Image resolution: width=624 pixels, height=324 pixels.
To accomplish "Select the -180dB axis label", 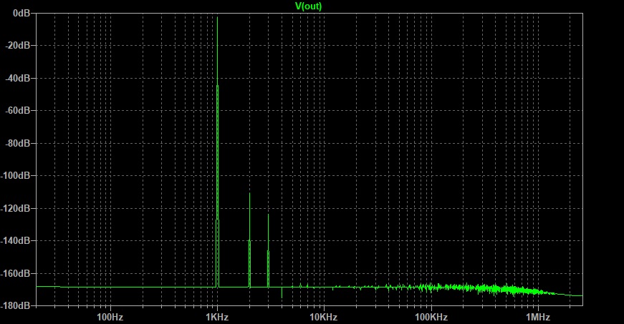I will coord(16,305).
